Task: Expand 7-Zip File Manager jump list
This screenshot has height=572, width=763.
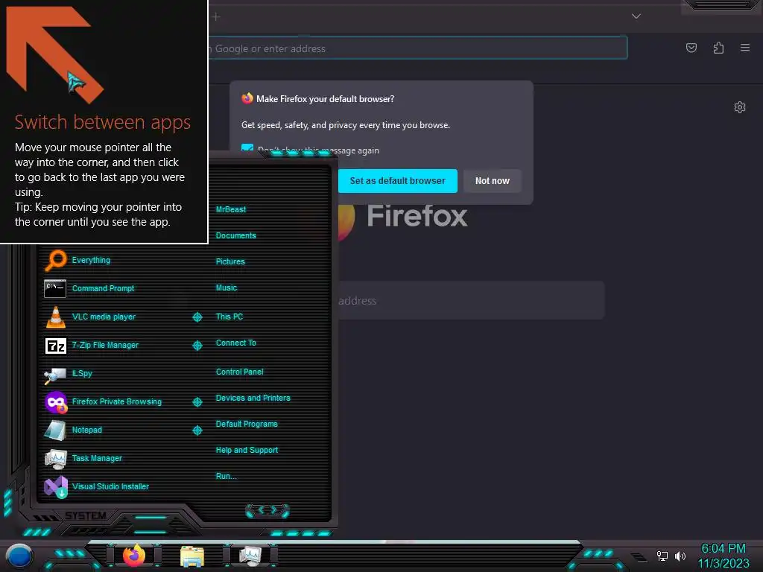Action: pos(197,346)
